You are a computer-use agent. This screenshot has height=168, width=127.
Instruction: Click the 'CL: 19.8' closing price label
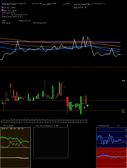coord(46,5)
